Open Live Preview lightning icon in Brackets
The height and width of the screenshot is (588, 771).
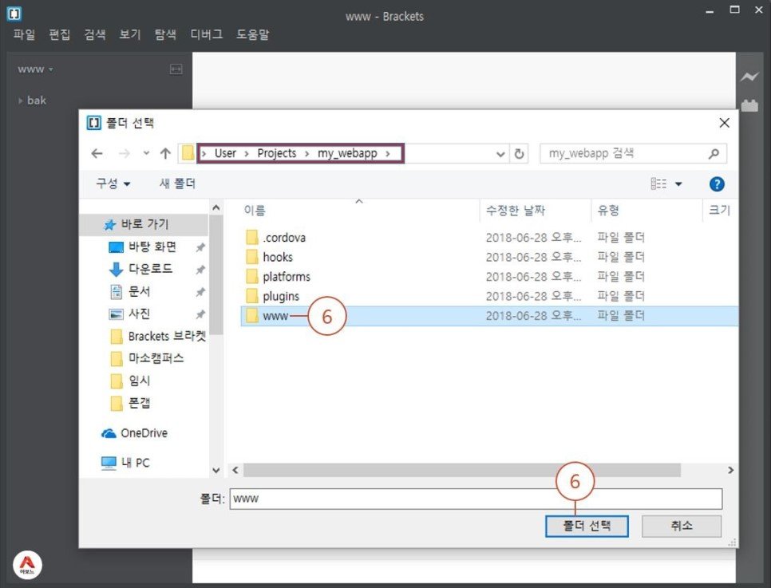click(749, 77)
